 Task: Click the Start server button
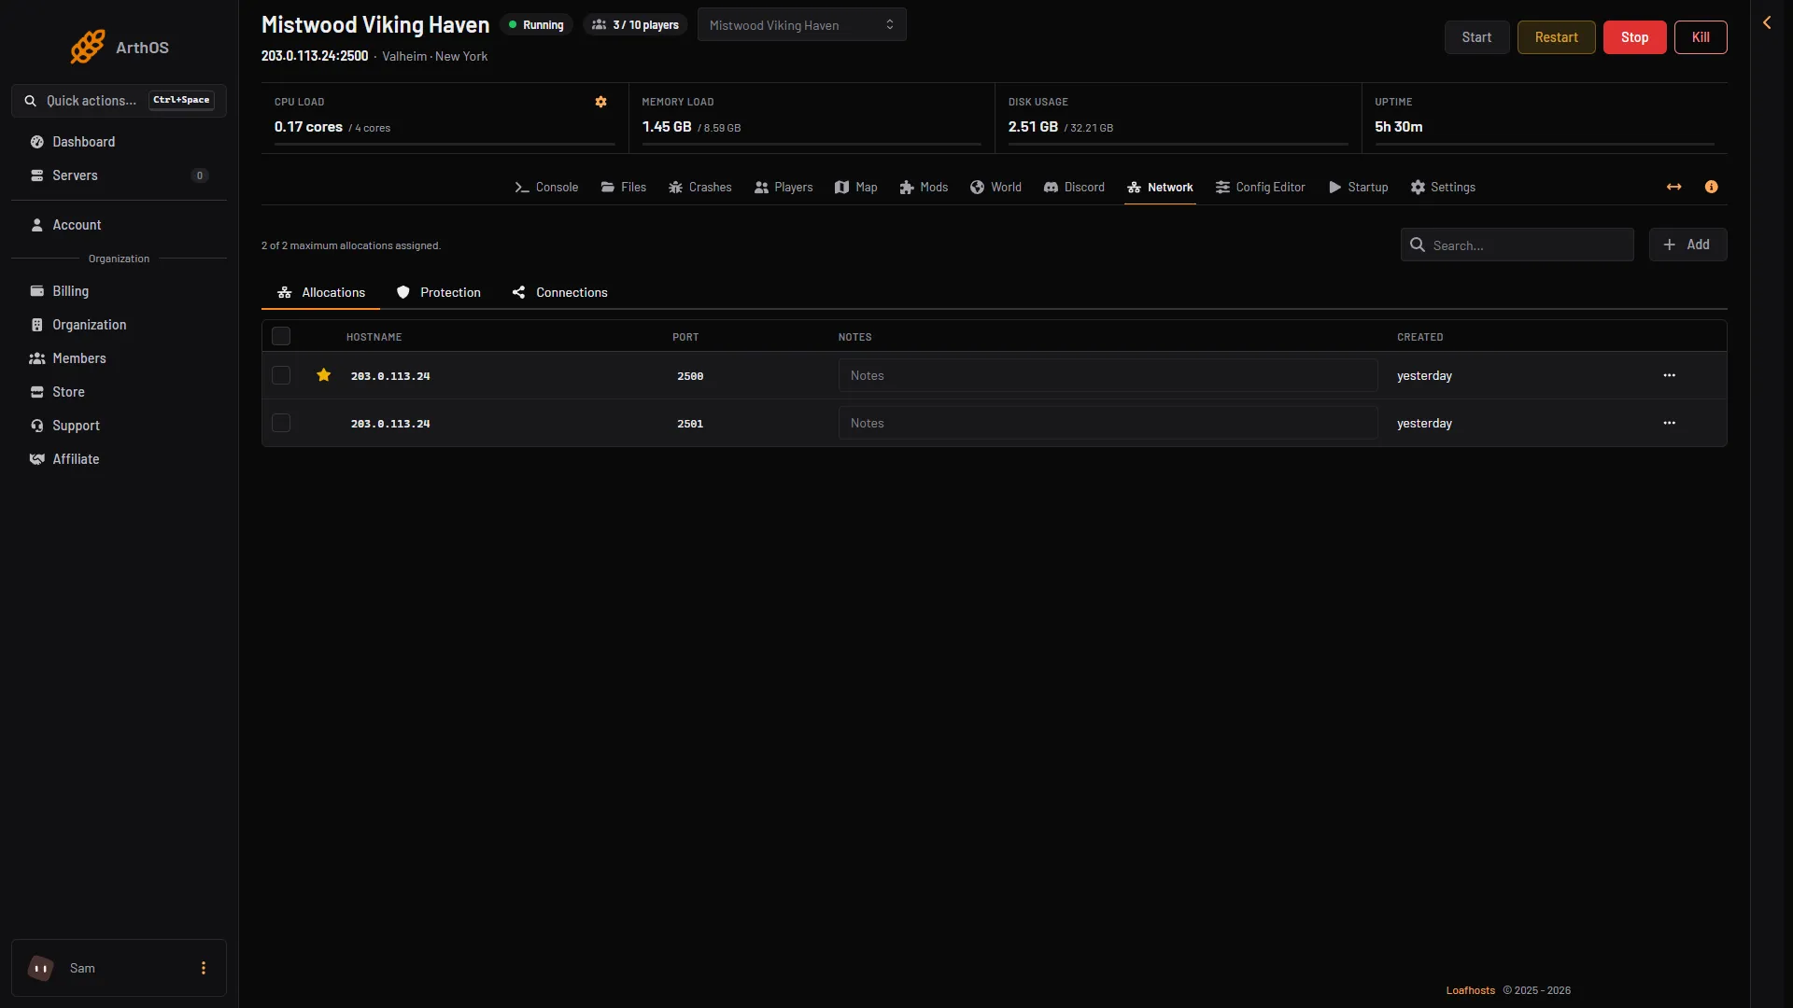(1476, 37)
